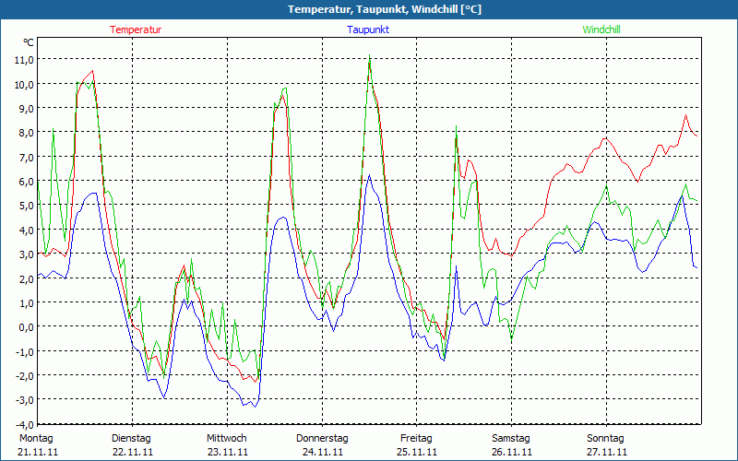The height and width of the screenshot is (461, 738).
Task: Click the -2,0 y-axis value
Action: point(25,376)
